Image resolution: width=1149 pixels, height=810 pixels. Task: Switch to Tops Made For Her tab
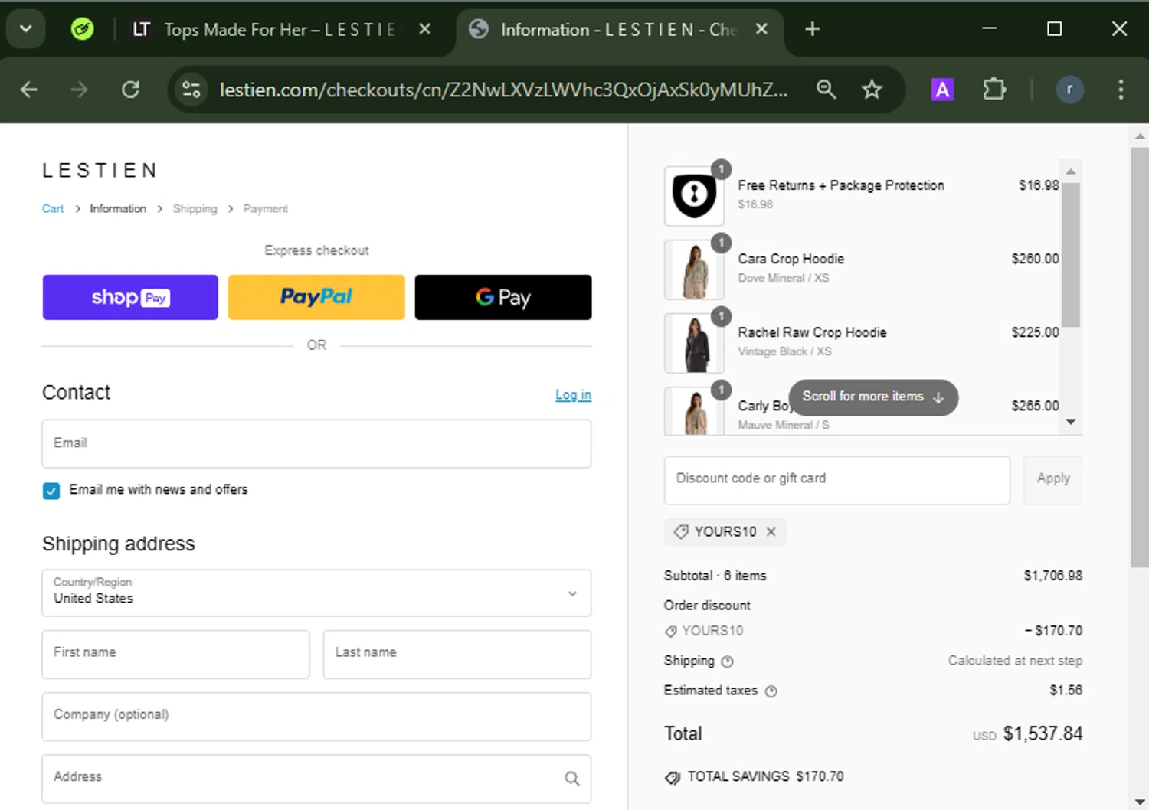[x=280, y=29]
